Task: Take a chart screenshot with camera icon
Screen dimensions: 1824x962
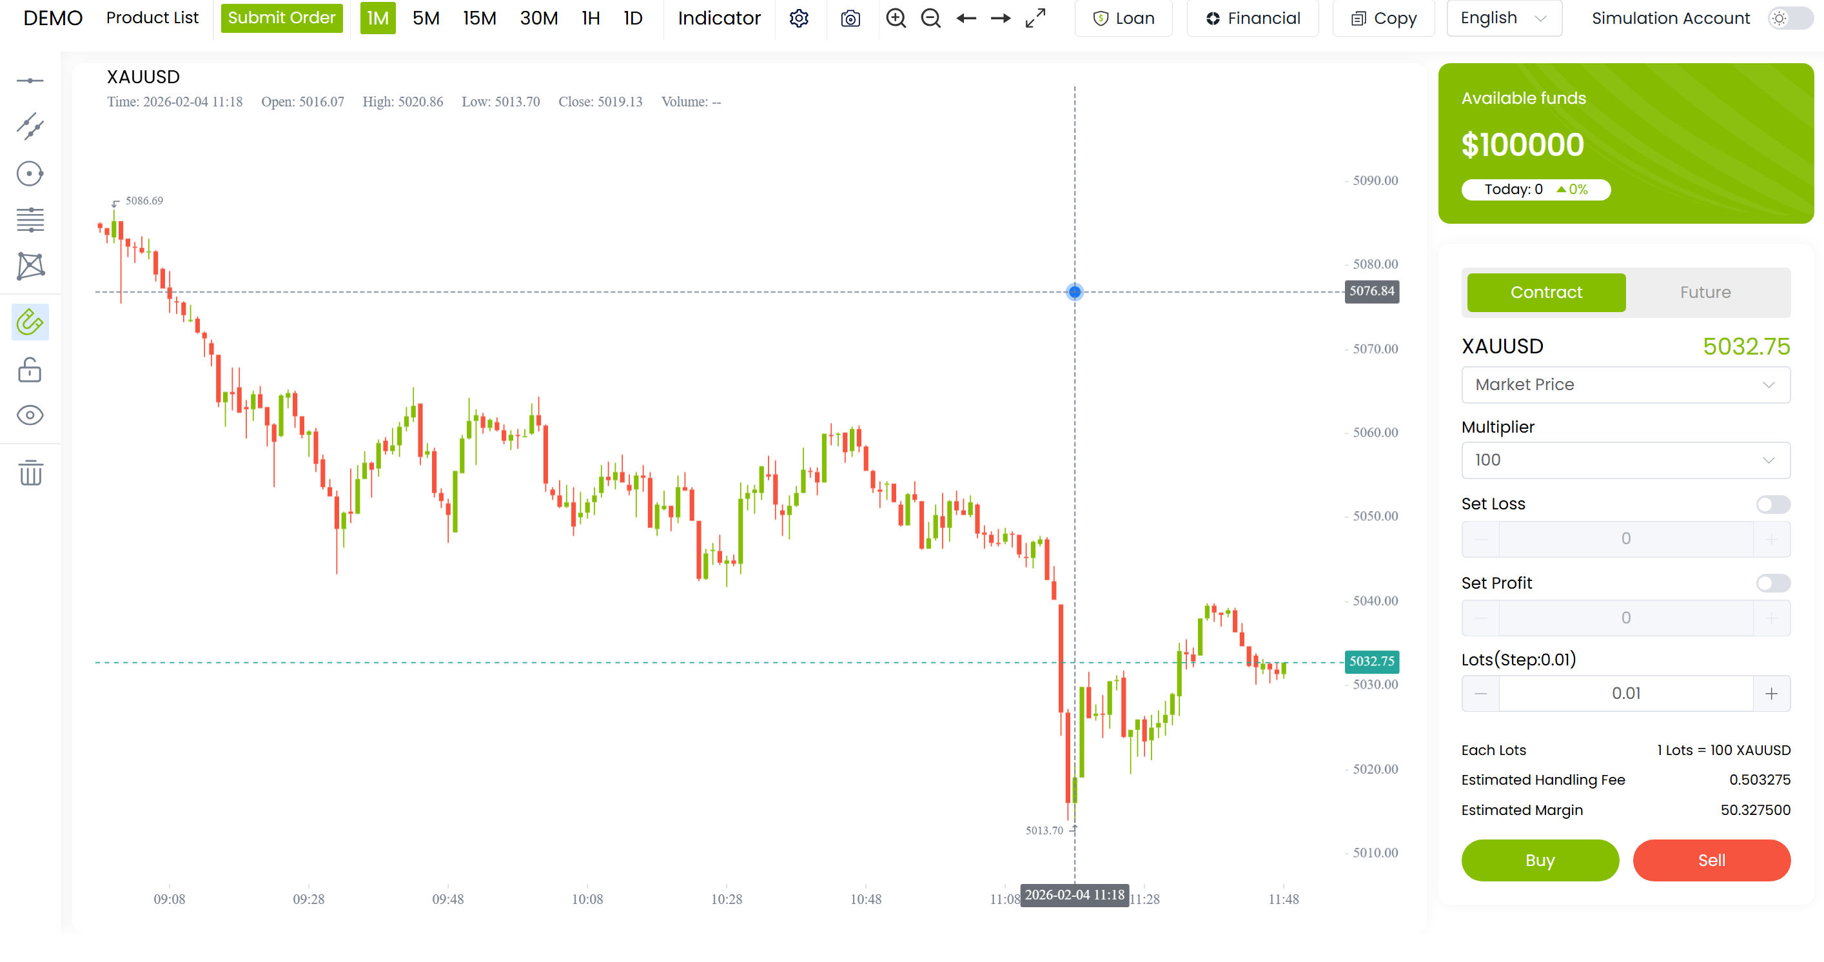Action: [x=850, y=19]
